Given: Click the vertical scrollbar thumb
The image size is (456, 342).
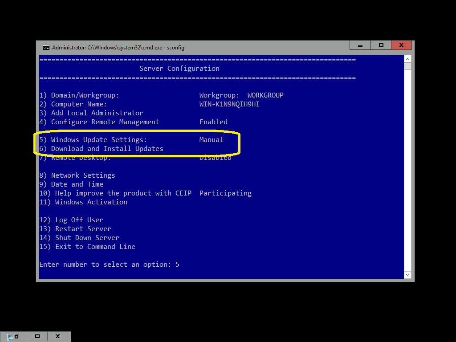Looking at the screenshot, I should (407, 66).
